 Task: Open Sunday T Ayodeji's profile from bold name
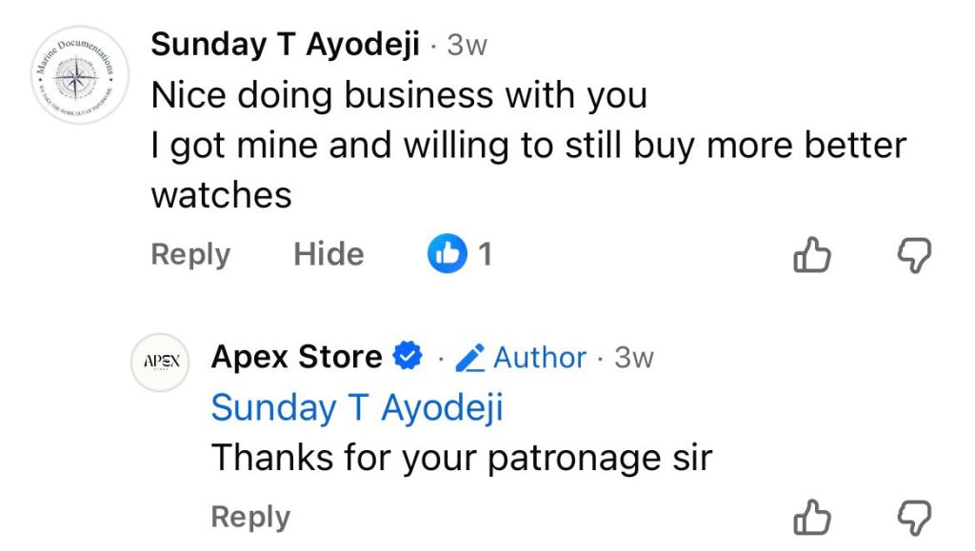[x=286, y=45]
